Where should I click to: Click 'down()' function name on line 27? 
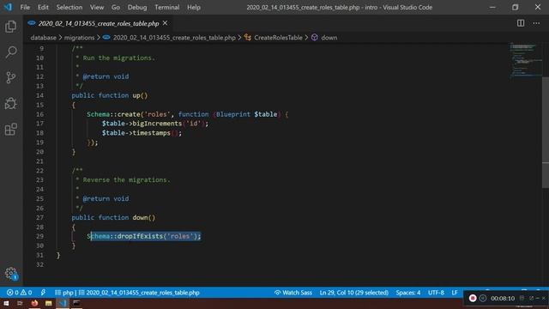[x=143, y=217]
